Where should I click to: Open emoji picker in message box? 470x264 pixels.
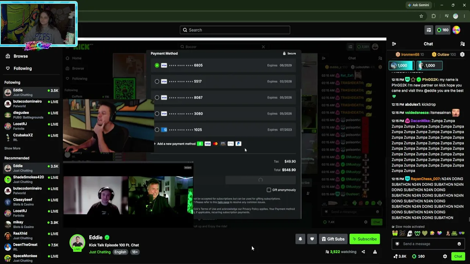coord(459,244)
